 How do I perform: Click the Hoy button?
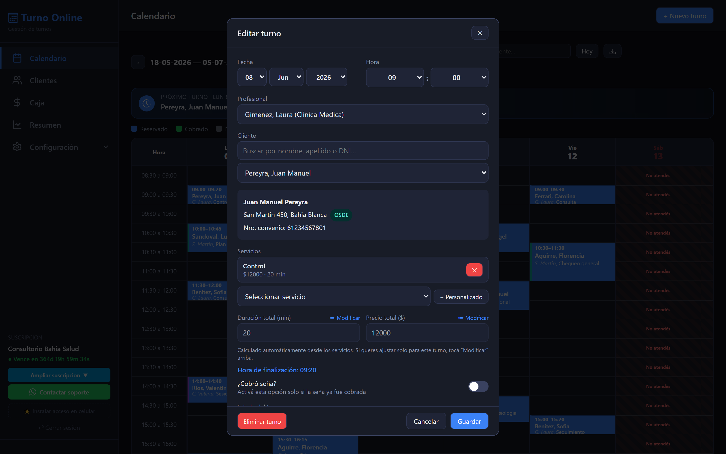pyautogui.click(x=587, y=51)
